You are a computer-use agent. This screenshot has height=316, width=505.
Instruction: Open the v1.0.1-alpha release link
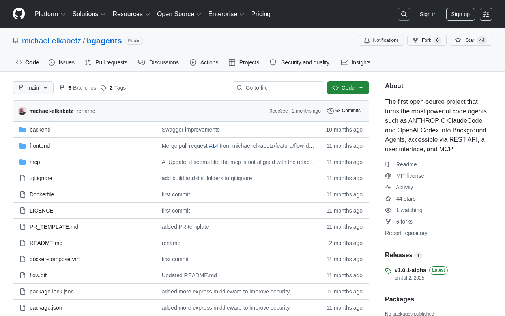click(410, 270)
